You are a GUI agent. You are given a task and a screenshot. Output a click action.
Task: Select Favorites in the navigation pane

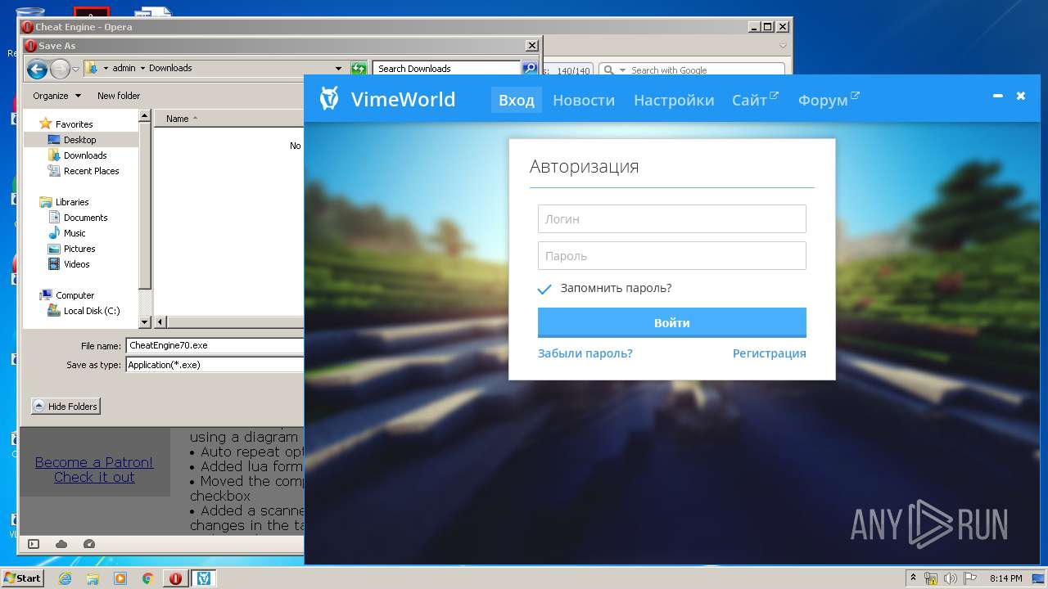(x=65, y=124)
